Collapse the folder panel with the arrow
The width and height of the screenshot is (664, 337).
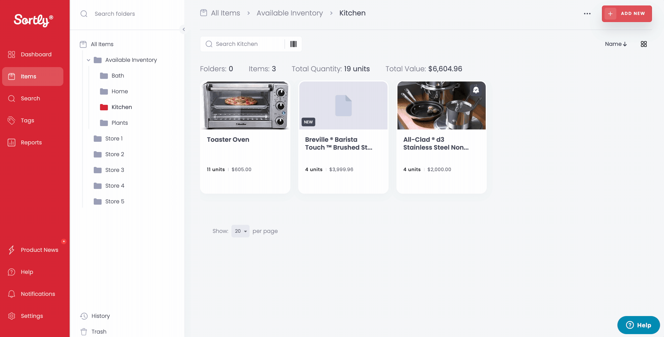tap(184, 29)
